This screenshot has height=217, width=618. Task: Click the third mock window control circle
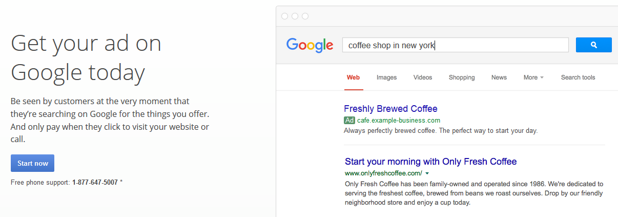pyautogui.click(x=305, y=16)
